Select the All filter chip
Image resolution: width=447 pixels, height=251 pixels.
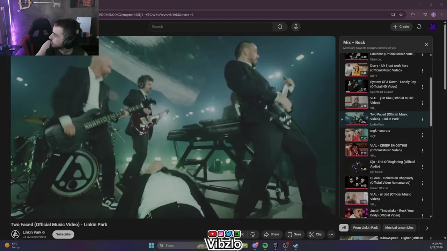pyautogui.click(x=344, y=228)
